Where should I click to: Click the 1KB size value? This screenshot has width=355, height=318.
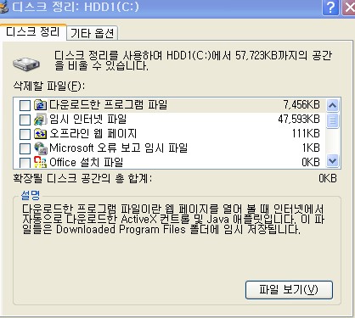click(x=311, y=148)
